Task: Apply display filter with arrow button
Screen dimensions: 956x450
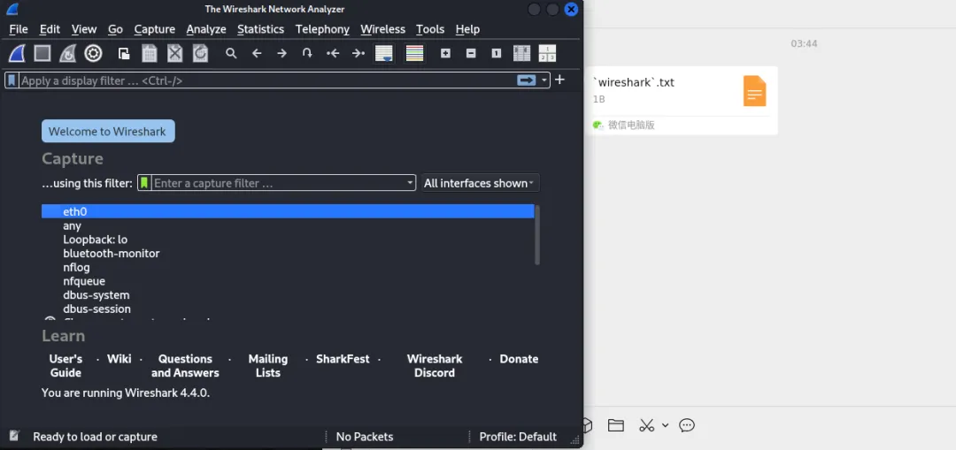Action: (526, 80)
